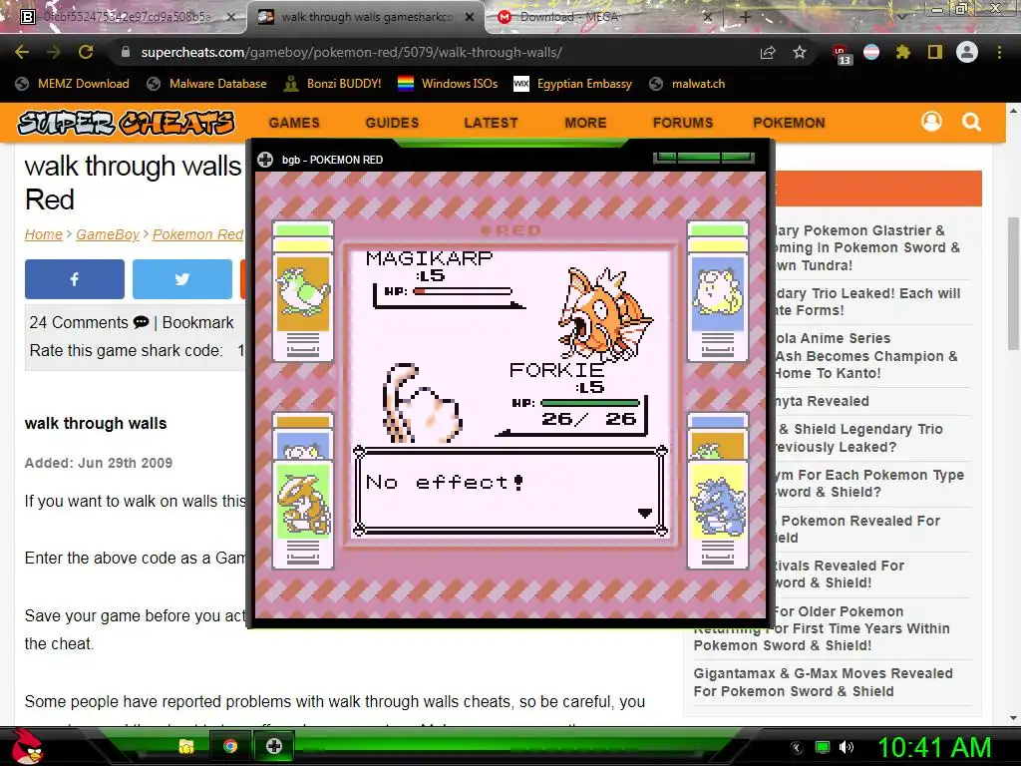This screenshot has width=1021, height=766.
Task: Open the FORUMS menu
Action: (683, 123)
